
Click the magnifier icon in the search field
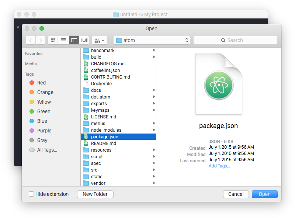pos(223,40)
